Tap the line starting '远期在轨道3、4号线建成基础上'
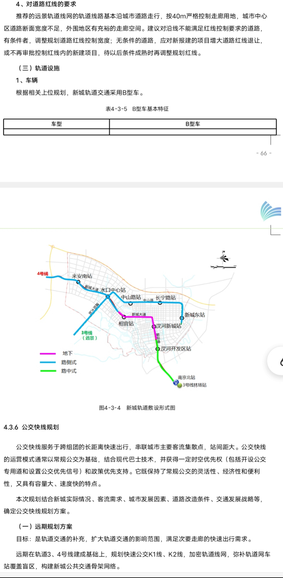 [143, 554]
